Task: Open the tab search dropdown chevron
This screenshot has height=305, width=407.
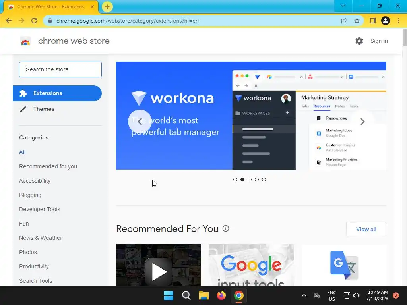Action: [x=343, y=6]
